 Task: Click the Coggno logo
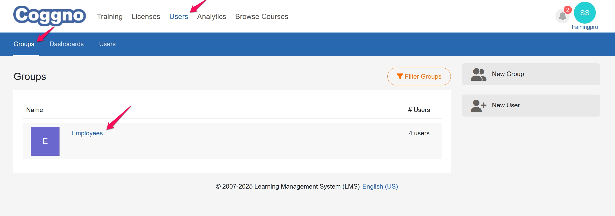pyautogui.click(x=50, y=16)
